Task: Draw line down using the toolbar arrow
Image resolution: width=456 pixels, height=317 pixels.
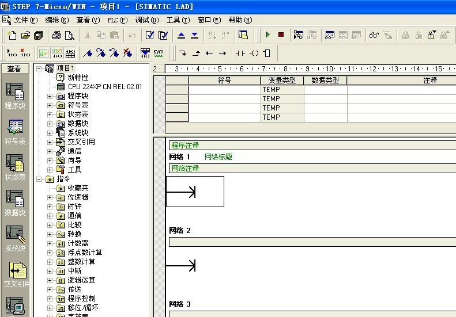Action: point(183,53)
